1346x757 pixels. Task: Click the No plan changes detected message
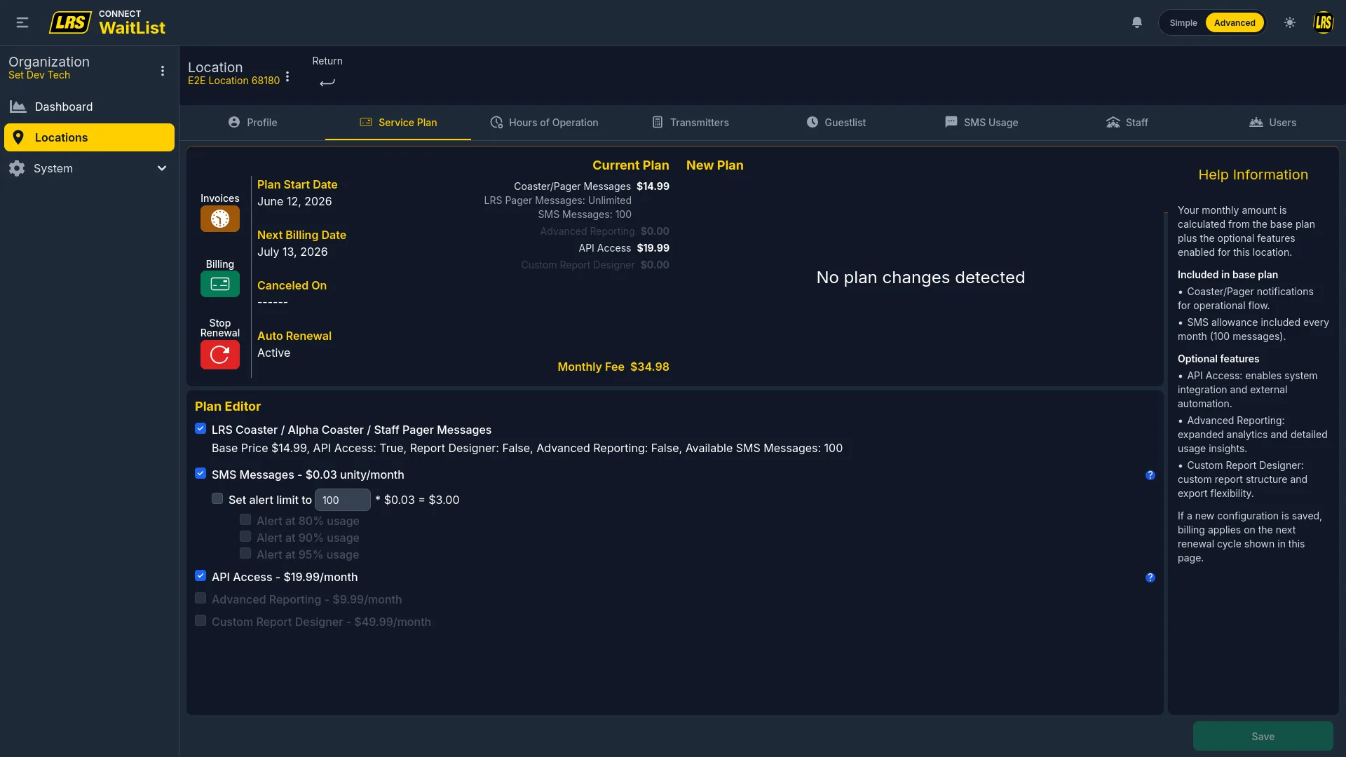click(x=920, y=278)
